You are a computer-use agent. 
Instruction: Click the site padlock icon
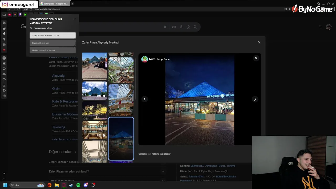(31, 9)
